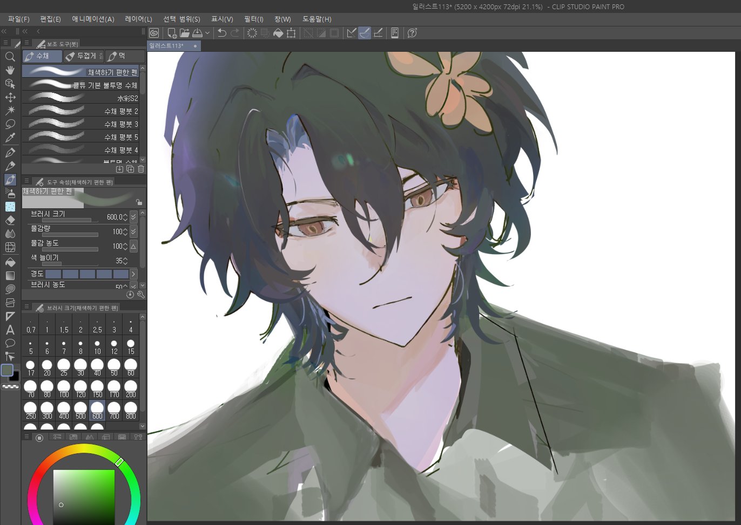Open dynamics button for 브러시 크기
741x525 pixels.
(133, 217)
